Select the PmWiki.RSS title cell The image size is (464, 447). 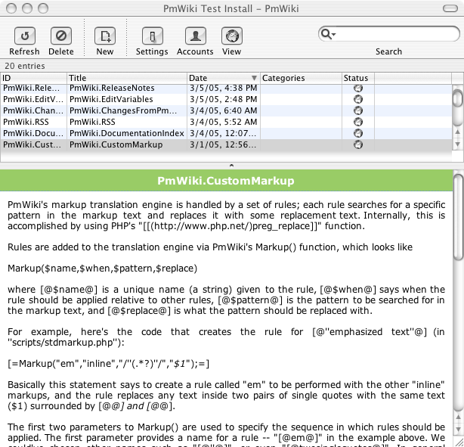pos(127,122)
